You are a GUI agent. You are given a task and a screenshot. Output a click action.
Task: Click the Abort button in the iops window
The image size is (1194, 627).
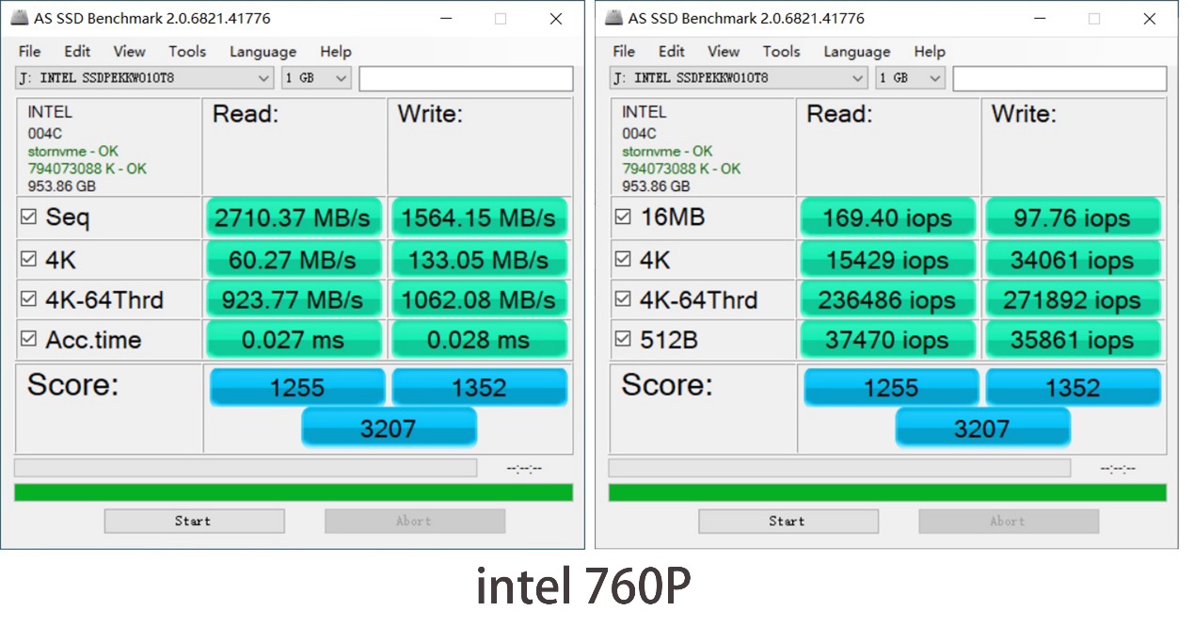click(x=1009, y=521)
